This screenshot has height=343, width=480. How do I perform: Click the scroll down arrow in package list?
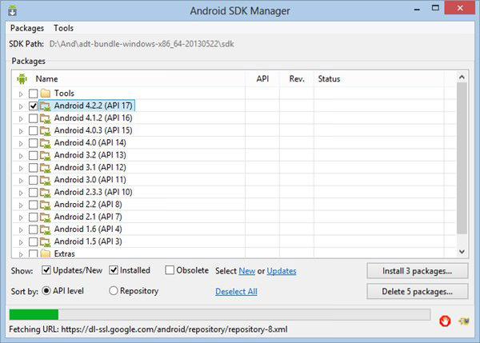(462, 252)
